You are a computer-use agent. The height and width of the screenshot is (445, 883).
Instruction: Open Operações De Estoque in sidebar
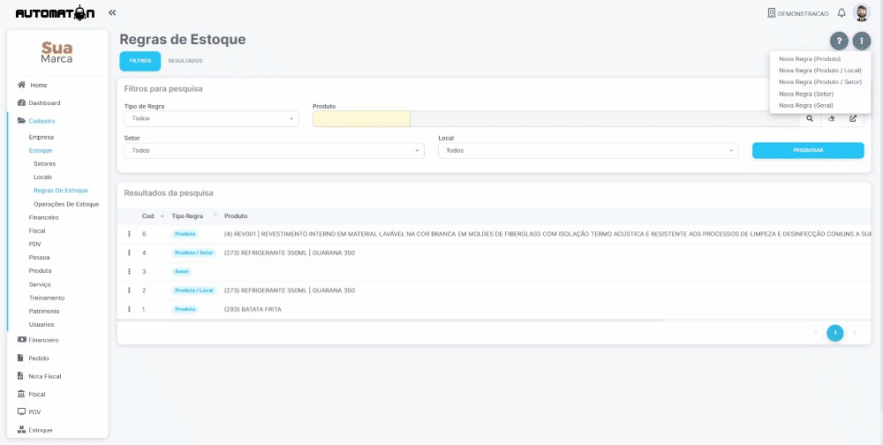click(66, 204)
